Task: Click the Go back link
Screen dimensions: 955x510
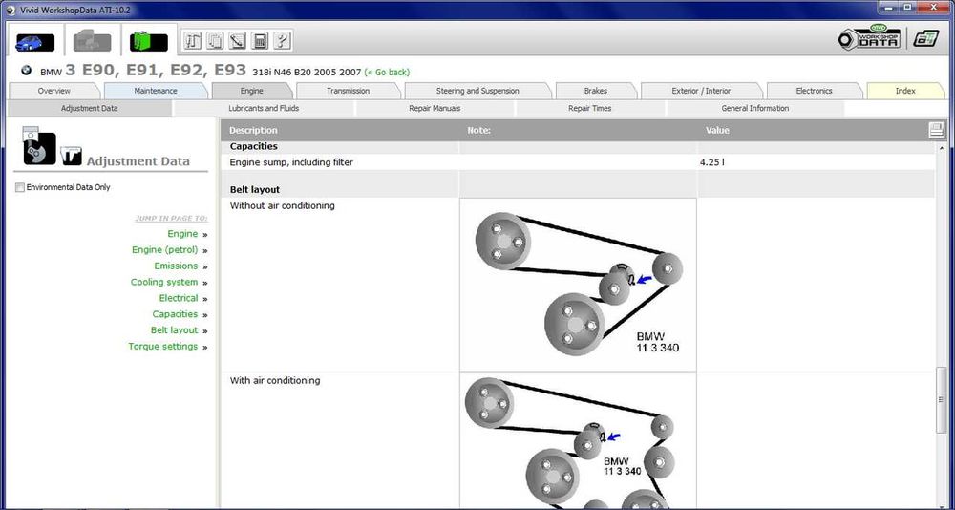Action: (x=387, y=72)
